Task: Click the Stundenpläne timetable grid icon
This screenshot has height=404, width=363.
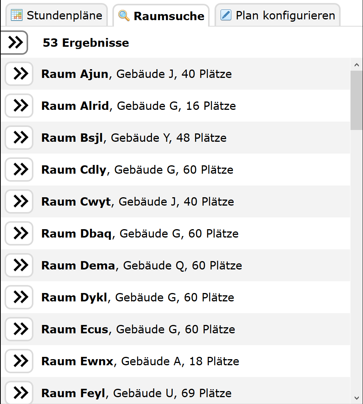Action: (17, 15)
